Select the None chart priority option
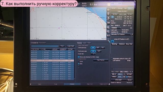This screenshot has height=92, width=163. click(x=79, y=61)
